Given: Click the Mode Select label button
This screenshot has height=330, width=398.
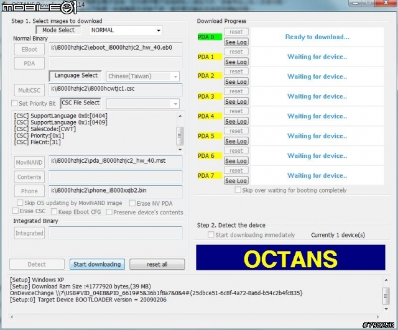Looking at the screenshot, I should click(58, 30).
